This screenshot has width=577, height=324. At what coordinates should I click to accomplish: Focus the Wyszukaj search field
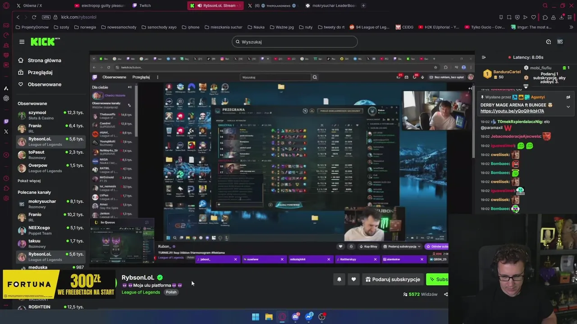point(295,42)
